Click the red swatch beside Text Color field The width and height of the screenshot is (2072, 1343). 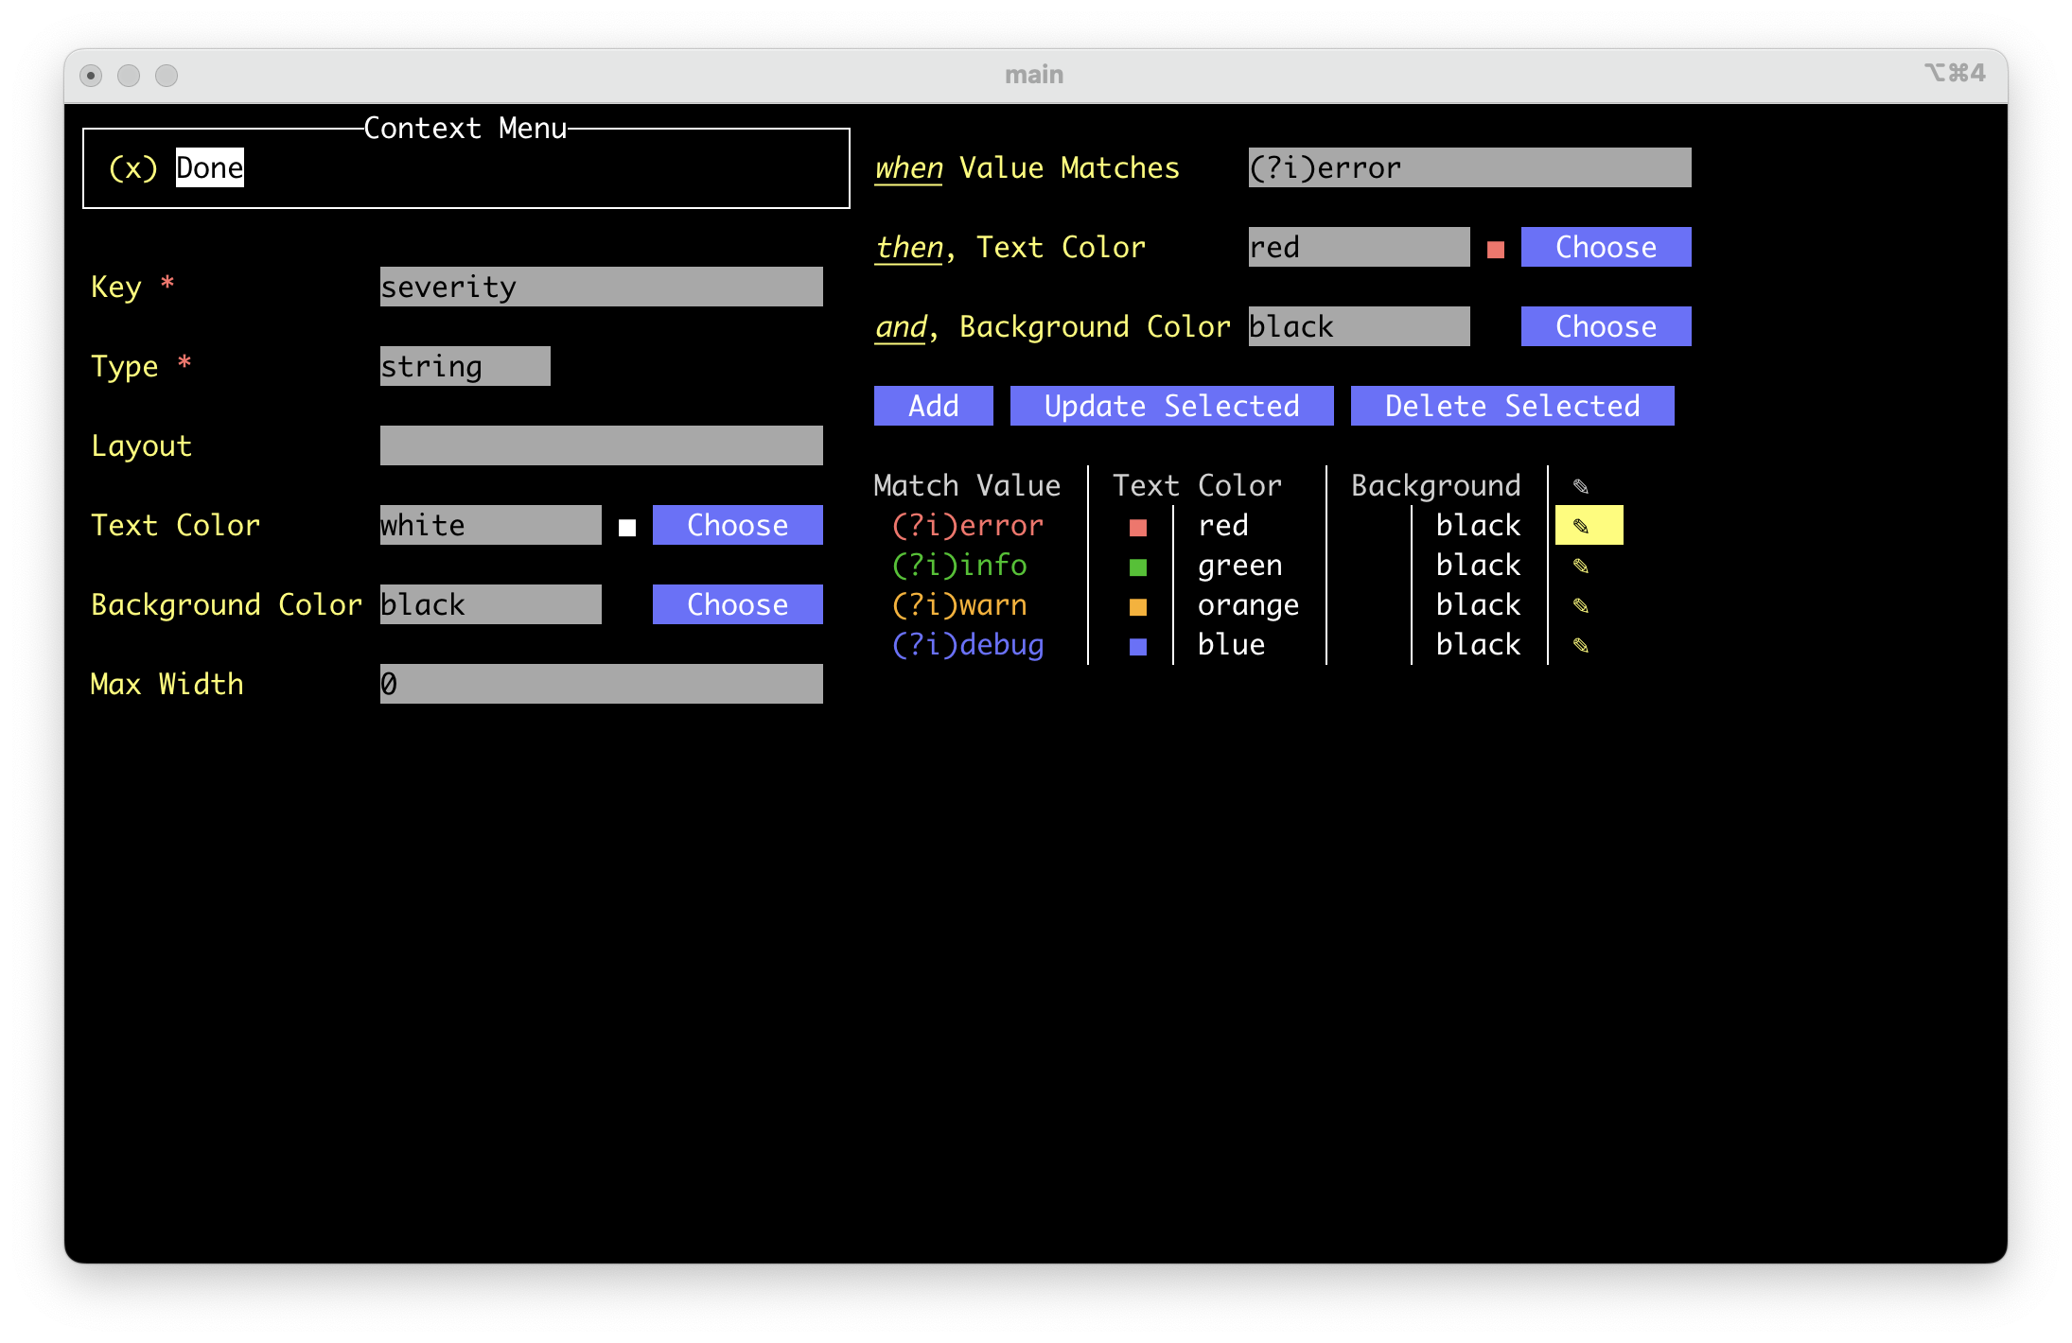(x=1496, y=249)
